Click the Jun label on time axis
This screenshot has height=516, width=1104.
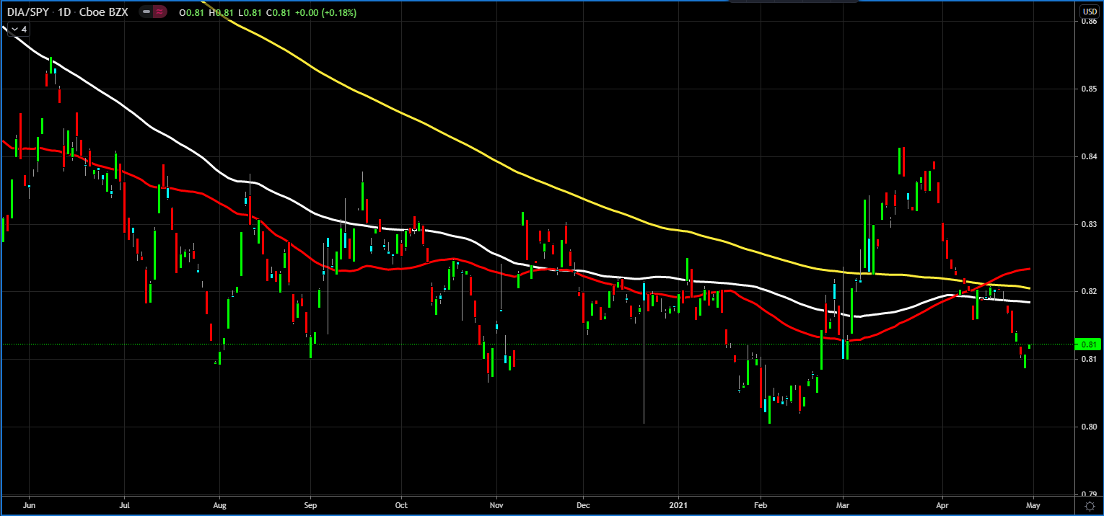tap(30, 507)
